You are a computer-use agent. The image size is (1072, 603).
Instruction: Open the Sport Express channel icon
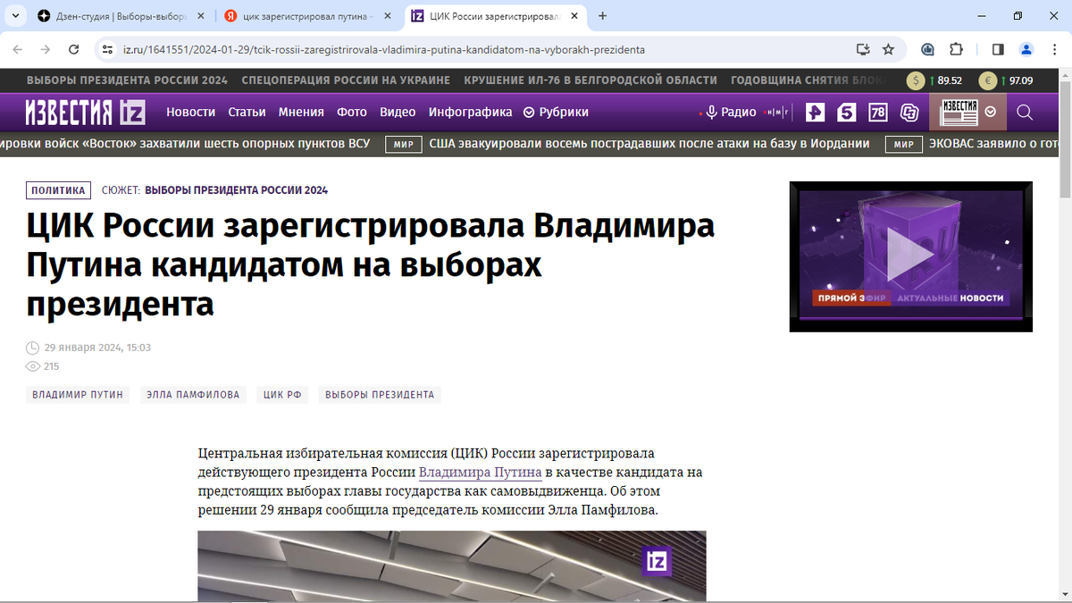click(x=909, y=113)
